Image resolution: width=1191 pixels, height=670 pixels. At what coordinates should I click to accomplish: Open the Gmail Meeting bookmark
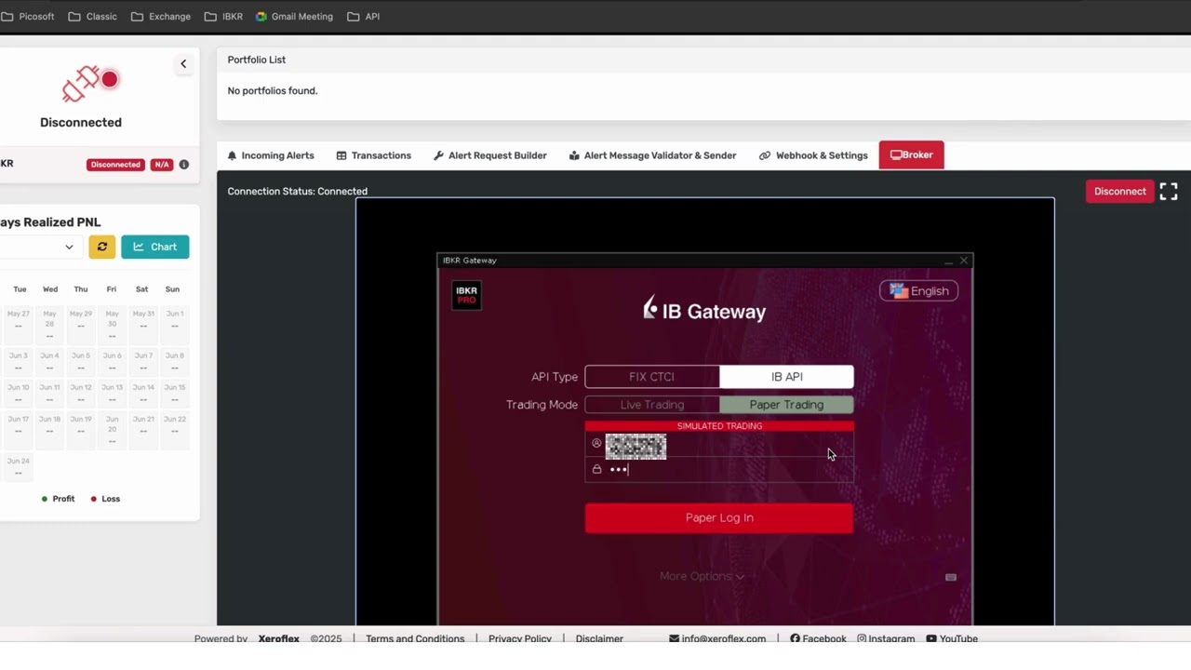[294, 17]
